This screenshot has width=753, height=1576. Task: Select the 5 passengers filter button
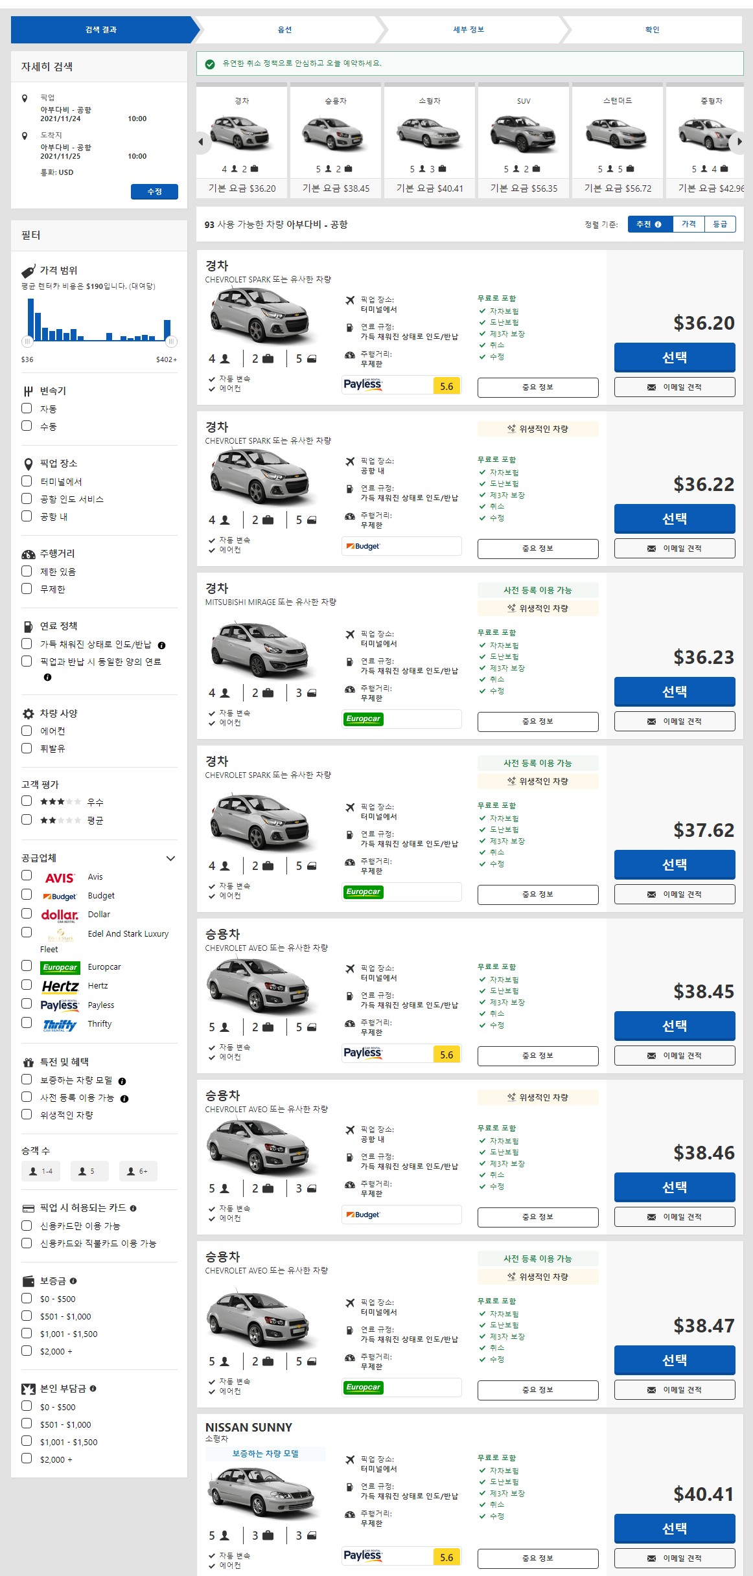pyautogui.click(x=89, y=1171)
